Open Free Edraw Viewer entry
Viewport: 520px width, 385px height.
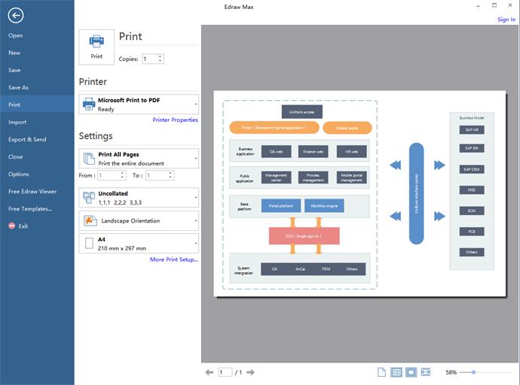click(32, 191)
